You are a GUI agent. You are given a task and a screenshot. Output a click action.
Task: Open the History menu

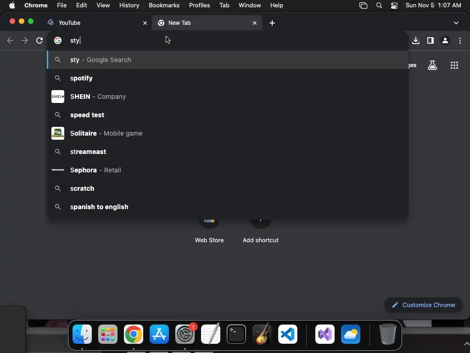129,6
